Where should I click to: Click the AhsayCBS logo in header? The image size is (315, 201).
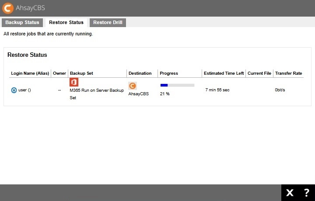[x=8, y=8]
